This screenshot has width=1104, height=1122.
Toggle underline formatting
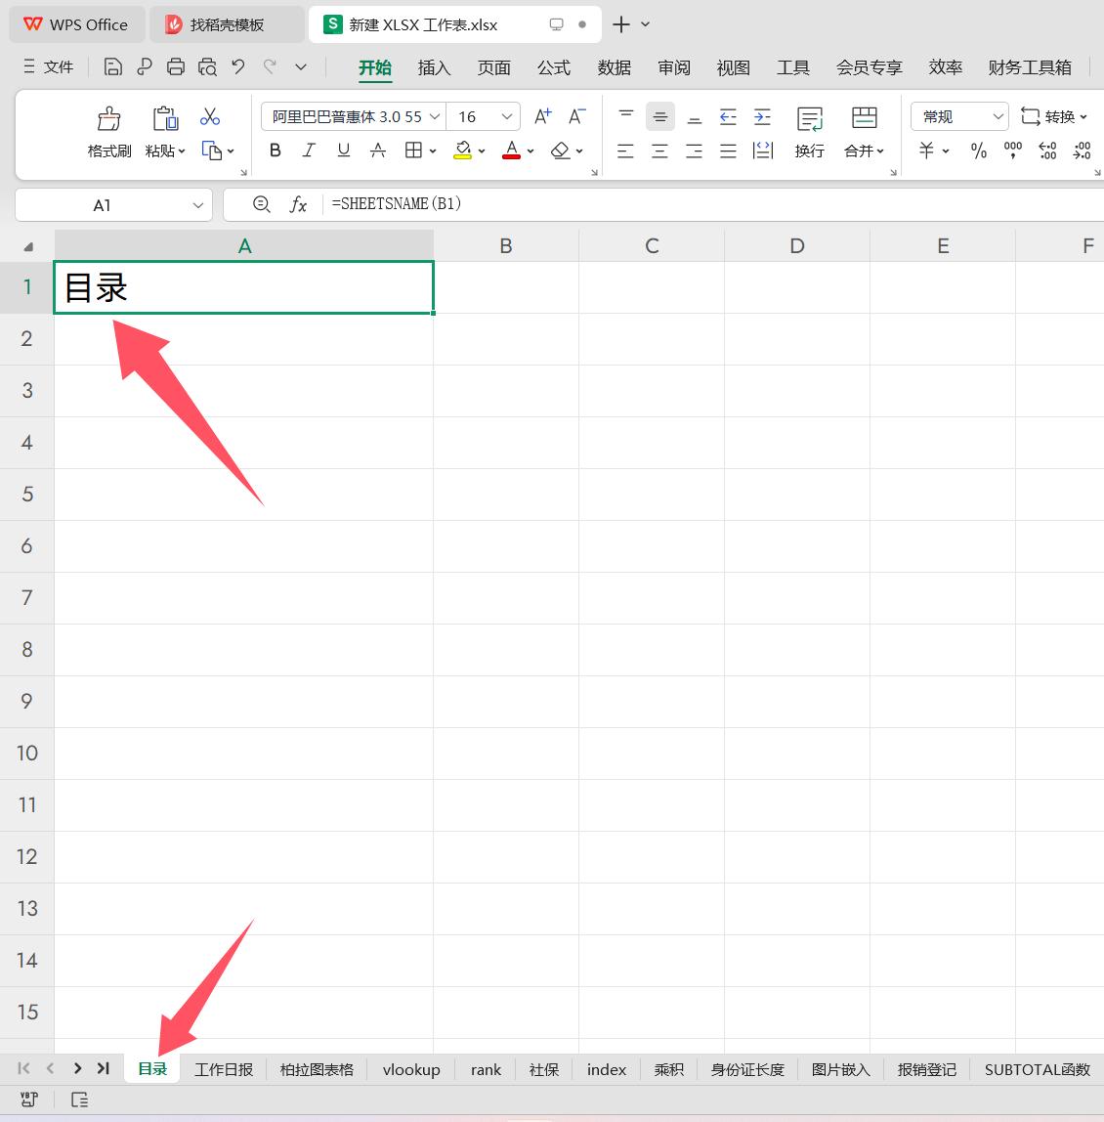(343, 151)
